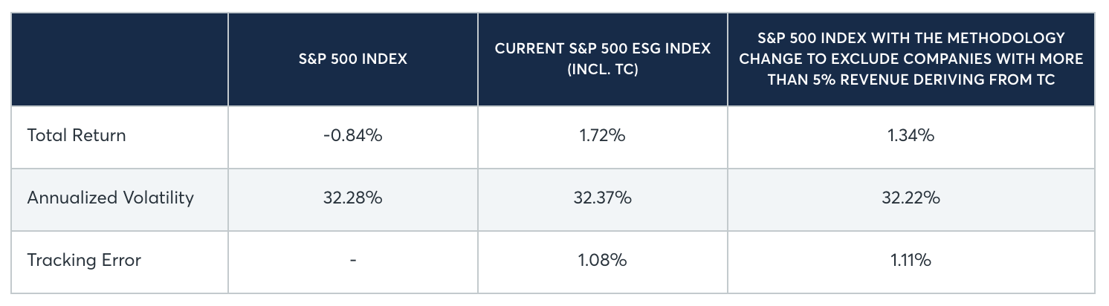
Task: Click the 1.34% total return value
Action: (911, 136)
